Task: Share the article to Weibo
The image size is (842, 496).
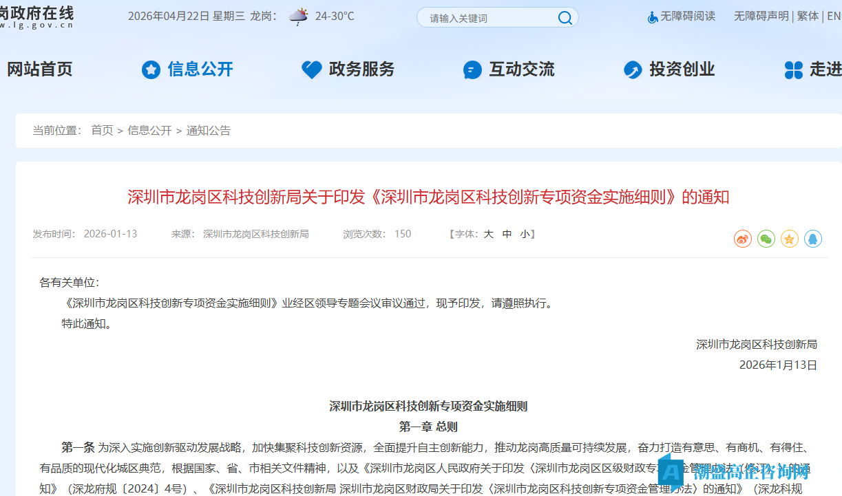Action: 742,239
